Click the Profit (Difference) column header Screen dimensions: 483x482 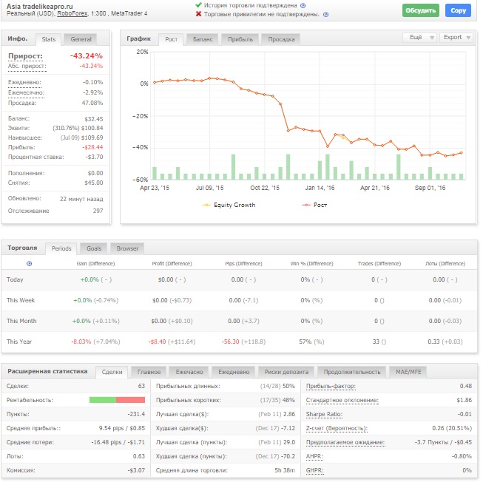tap(172, 264)
